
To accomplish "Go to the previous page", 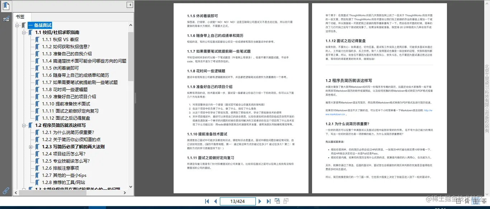I will [x=215, y=201].
